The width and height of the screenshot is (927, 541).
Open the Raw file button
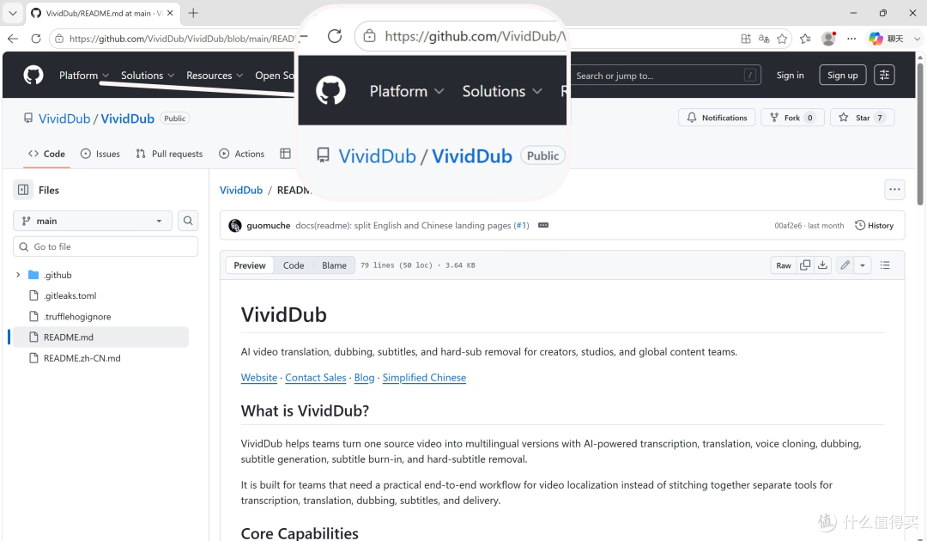(x=784, y=264)
